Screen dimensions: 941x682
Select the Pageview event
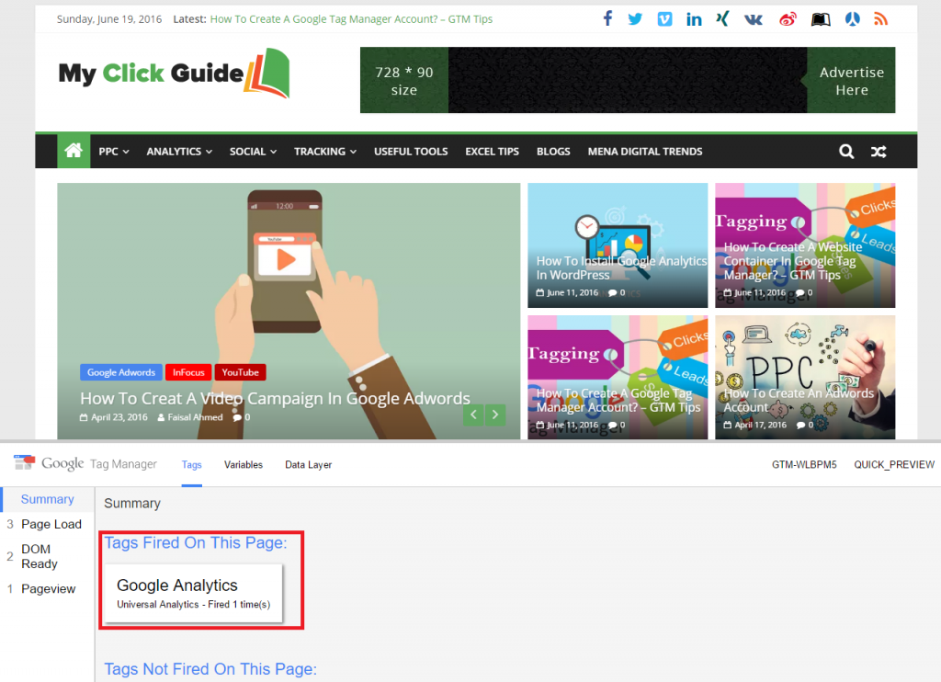tap(49, 589)
